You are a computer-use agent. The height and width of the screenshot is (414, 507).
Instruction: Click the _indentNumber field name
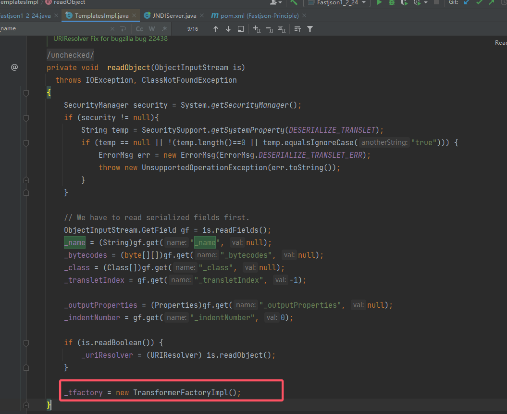(92, 318)
